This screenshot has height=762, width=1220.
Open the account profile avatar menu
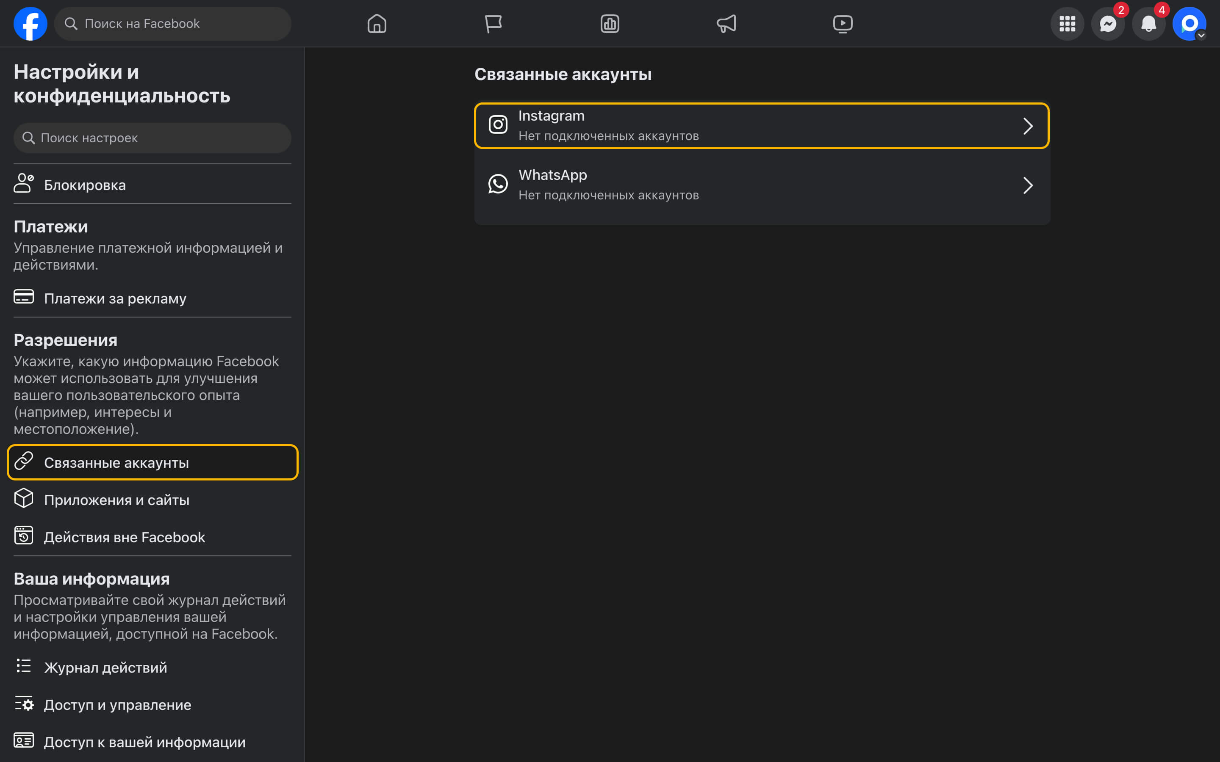tap(1189, 24)
